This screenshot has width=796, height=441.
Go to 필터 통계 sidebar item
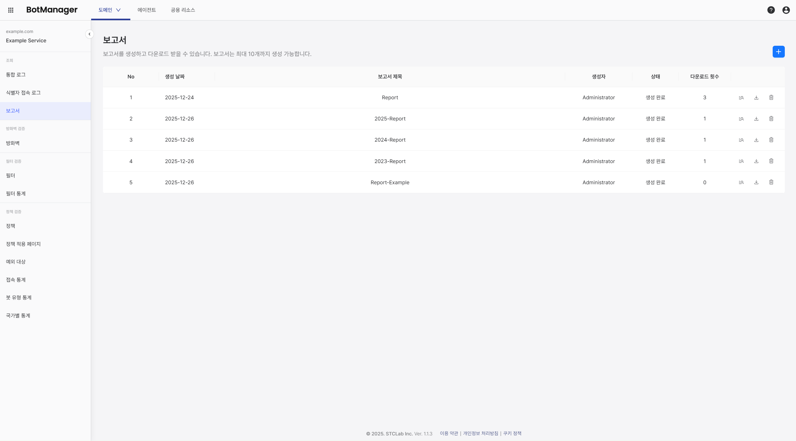coord(16,194)
